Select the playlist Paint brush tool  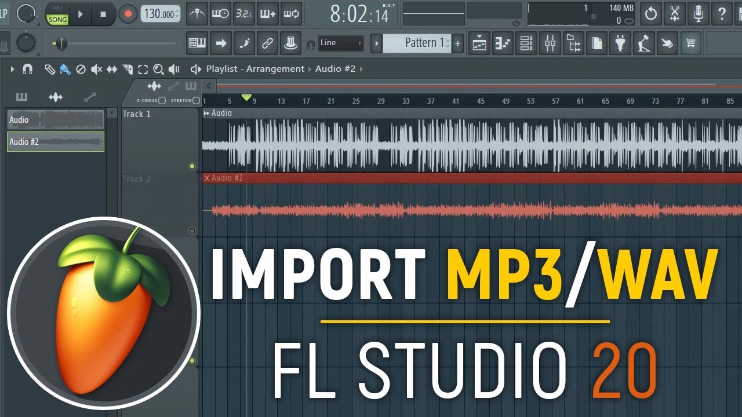pos(65,69)
